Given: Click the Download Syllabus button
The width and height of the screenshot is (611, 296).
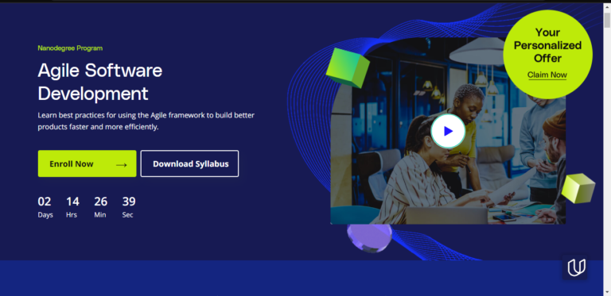Looking at the screenshot, I should [x=190, y=163].
